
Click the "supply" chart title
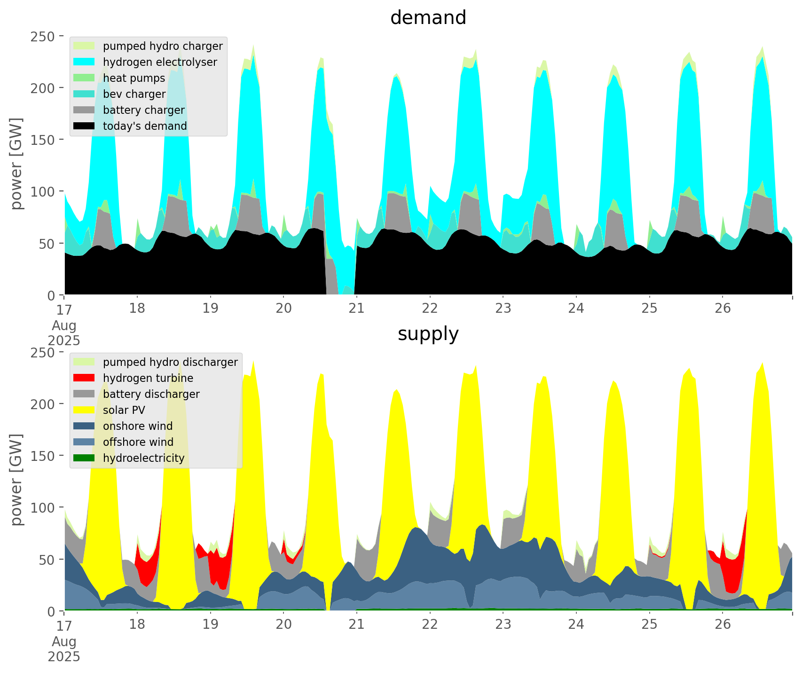click(x=428, y=334)
